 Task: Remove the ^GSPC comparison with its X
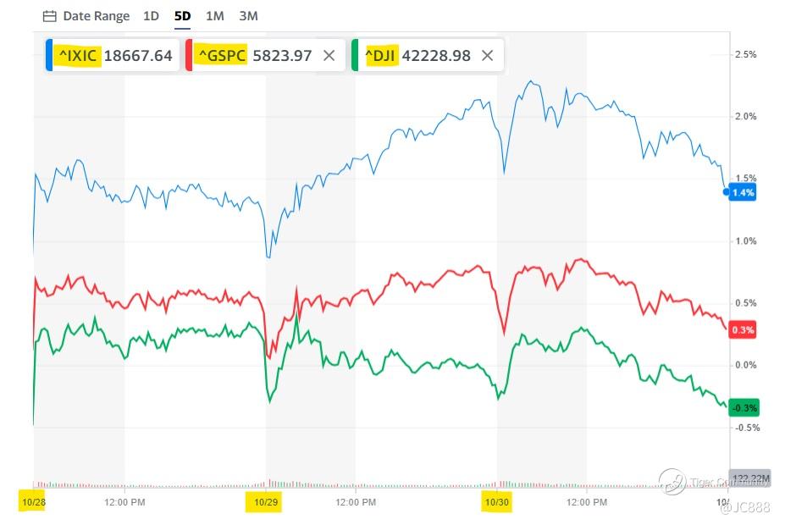[329, 56]
